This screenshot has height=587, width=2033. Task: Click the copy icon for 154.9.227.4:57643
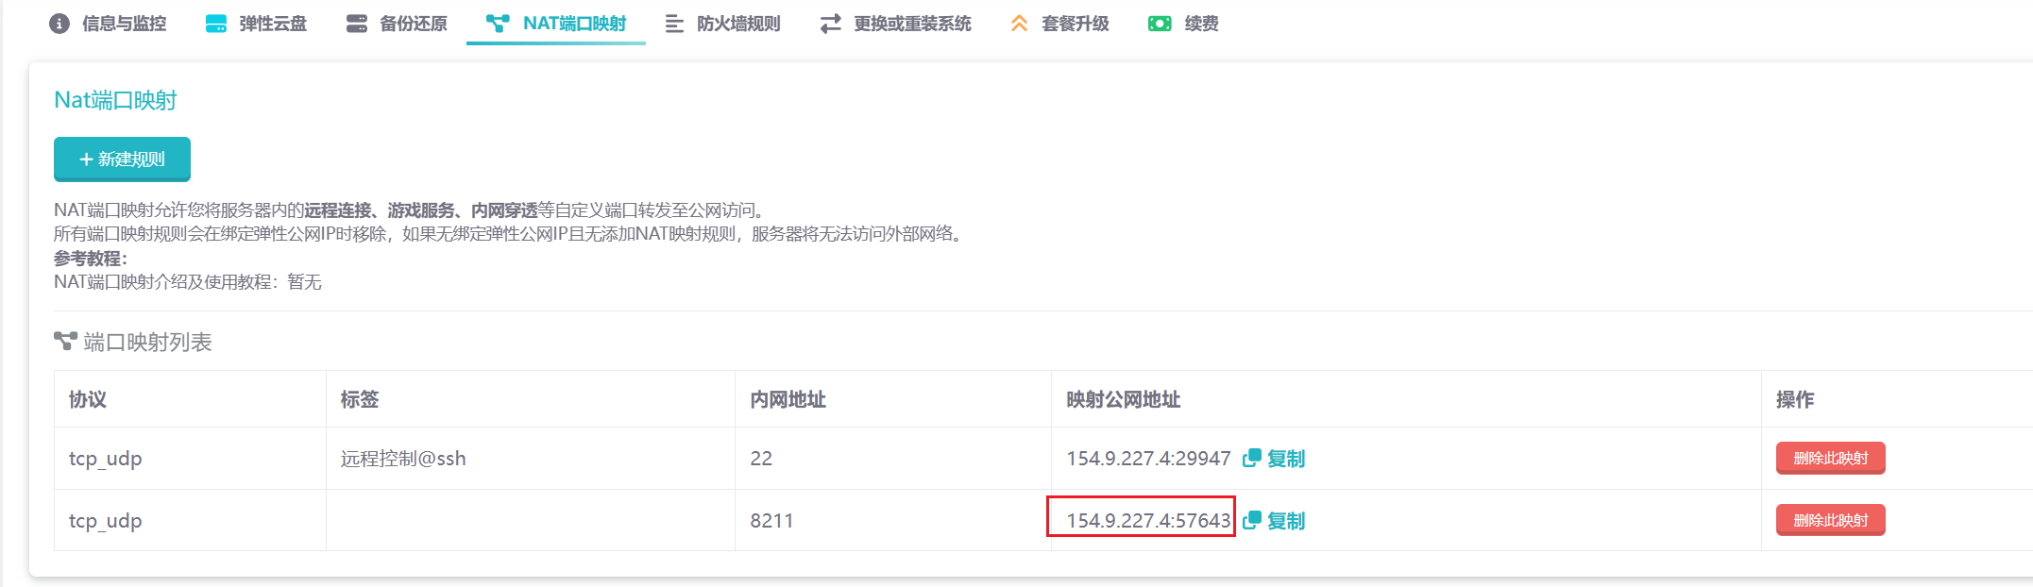[x=1252, y=520]
